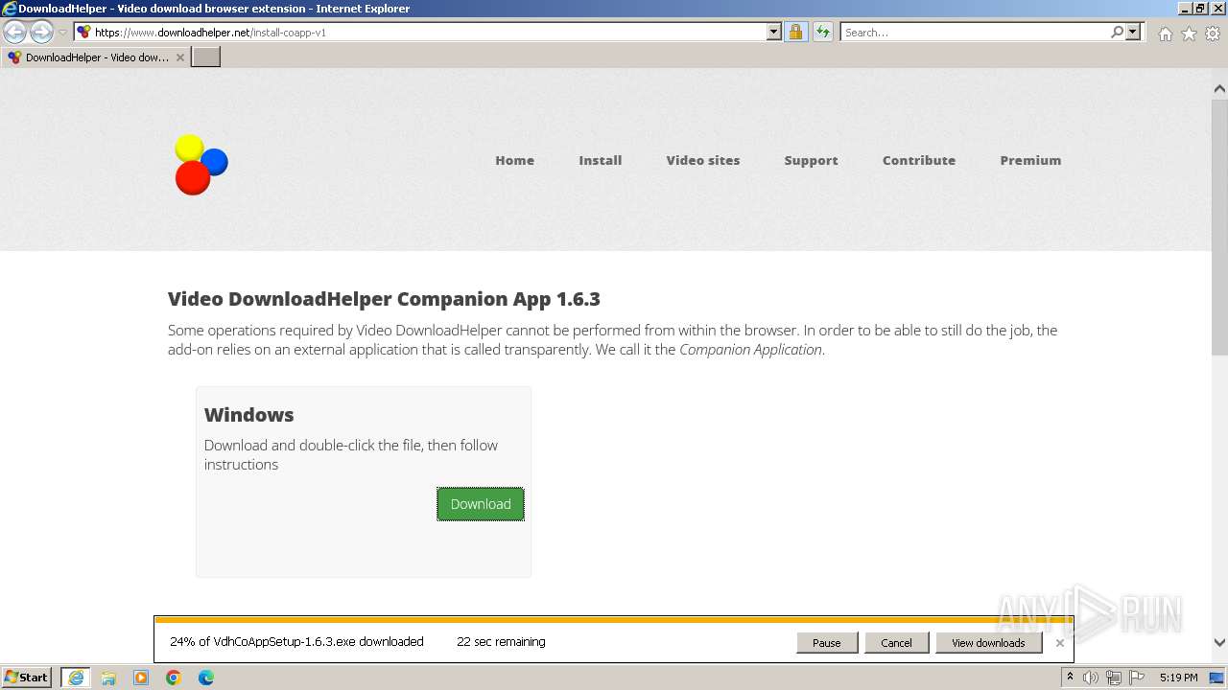Open the media player taskbar icon
1228x690 pixels.
[x=141, y=678]
